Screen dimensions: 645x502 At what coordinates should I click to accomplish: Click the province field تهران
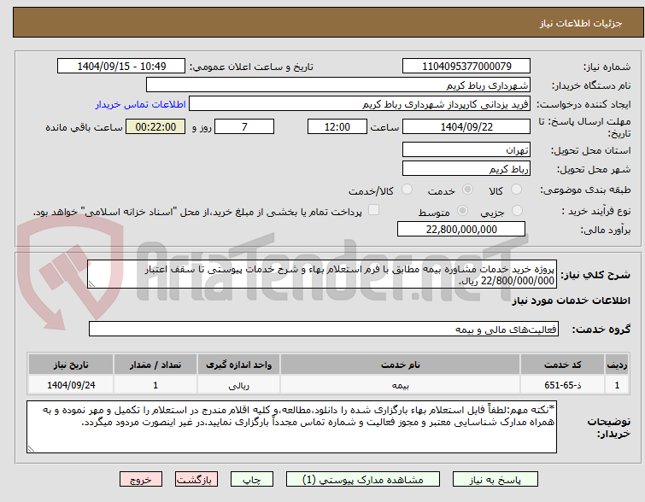point(466,149)
